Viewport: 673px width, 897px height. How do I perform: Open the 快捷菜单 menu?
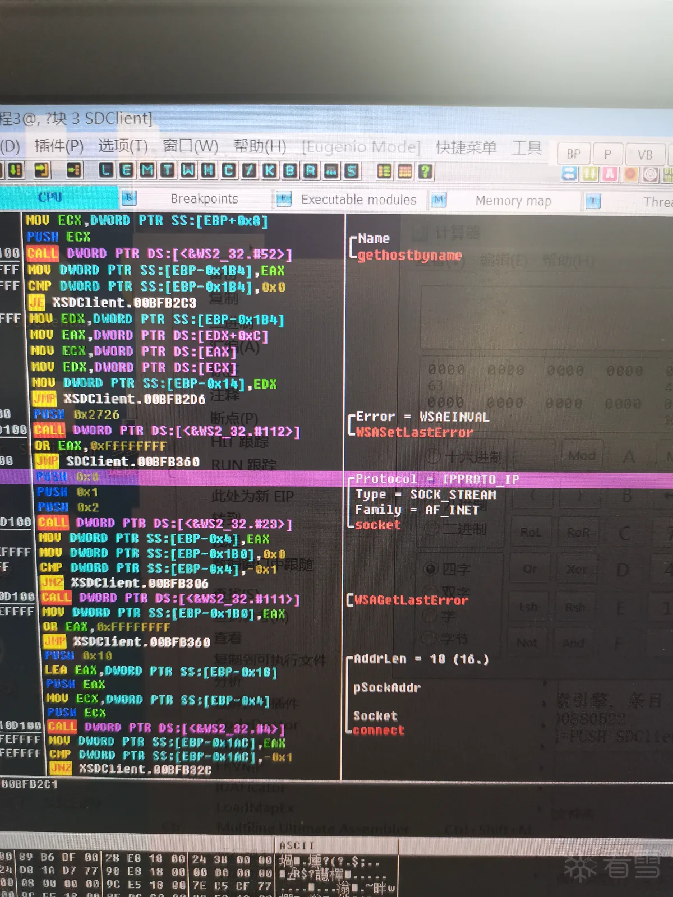tap(466, 147)
